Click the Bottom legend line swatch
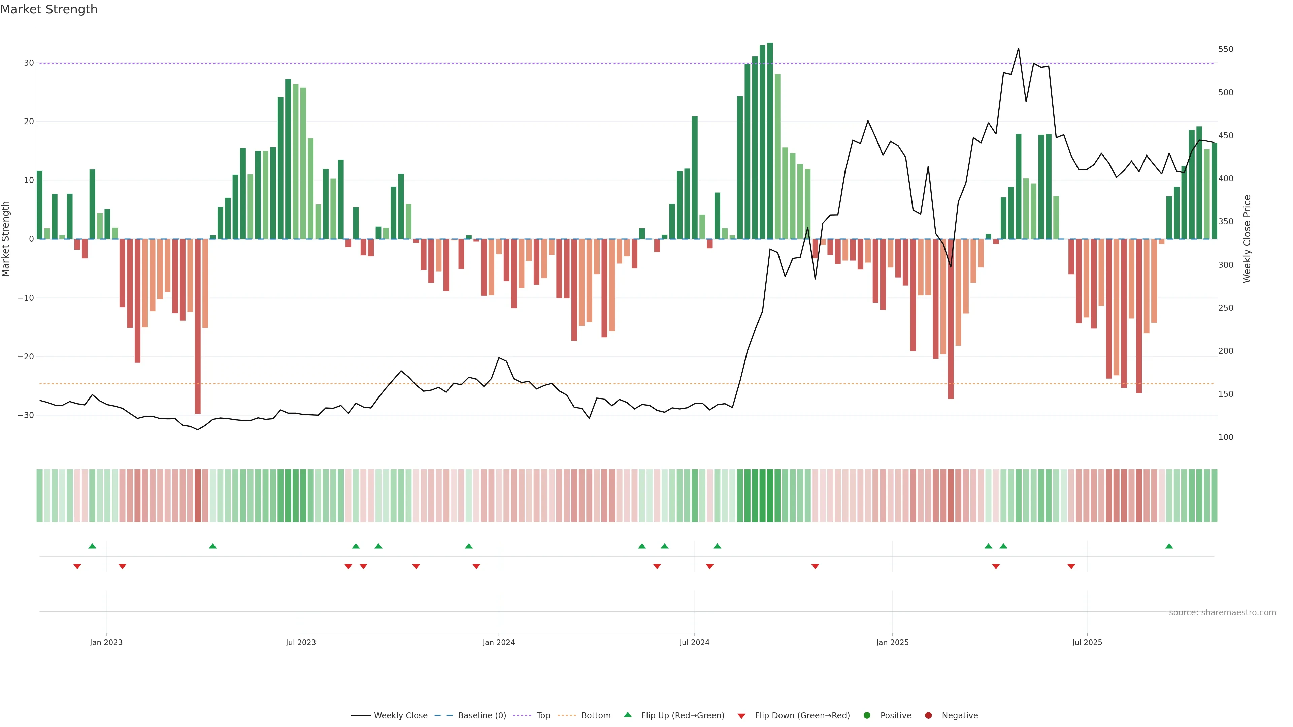The height and width of the screenshot is (727, 1293). point(567,716)
